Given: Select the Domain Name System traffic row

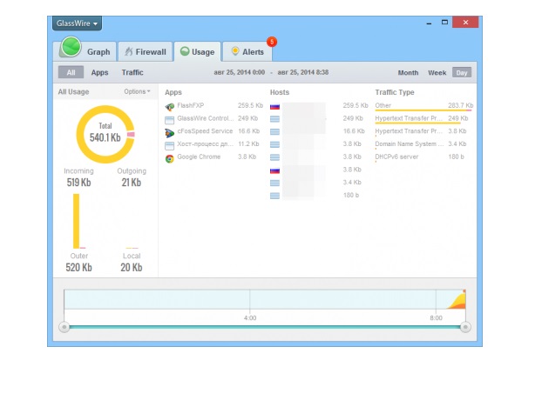Looking at the screenshot, I should [424, 144].
